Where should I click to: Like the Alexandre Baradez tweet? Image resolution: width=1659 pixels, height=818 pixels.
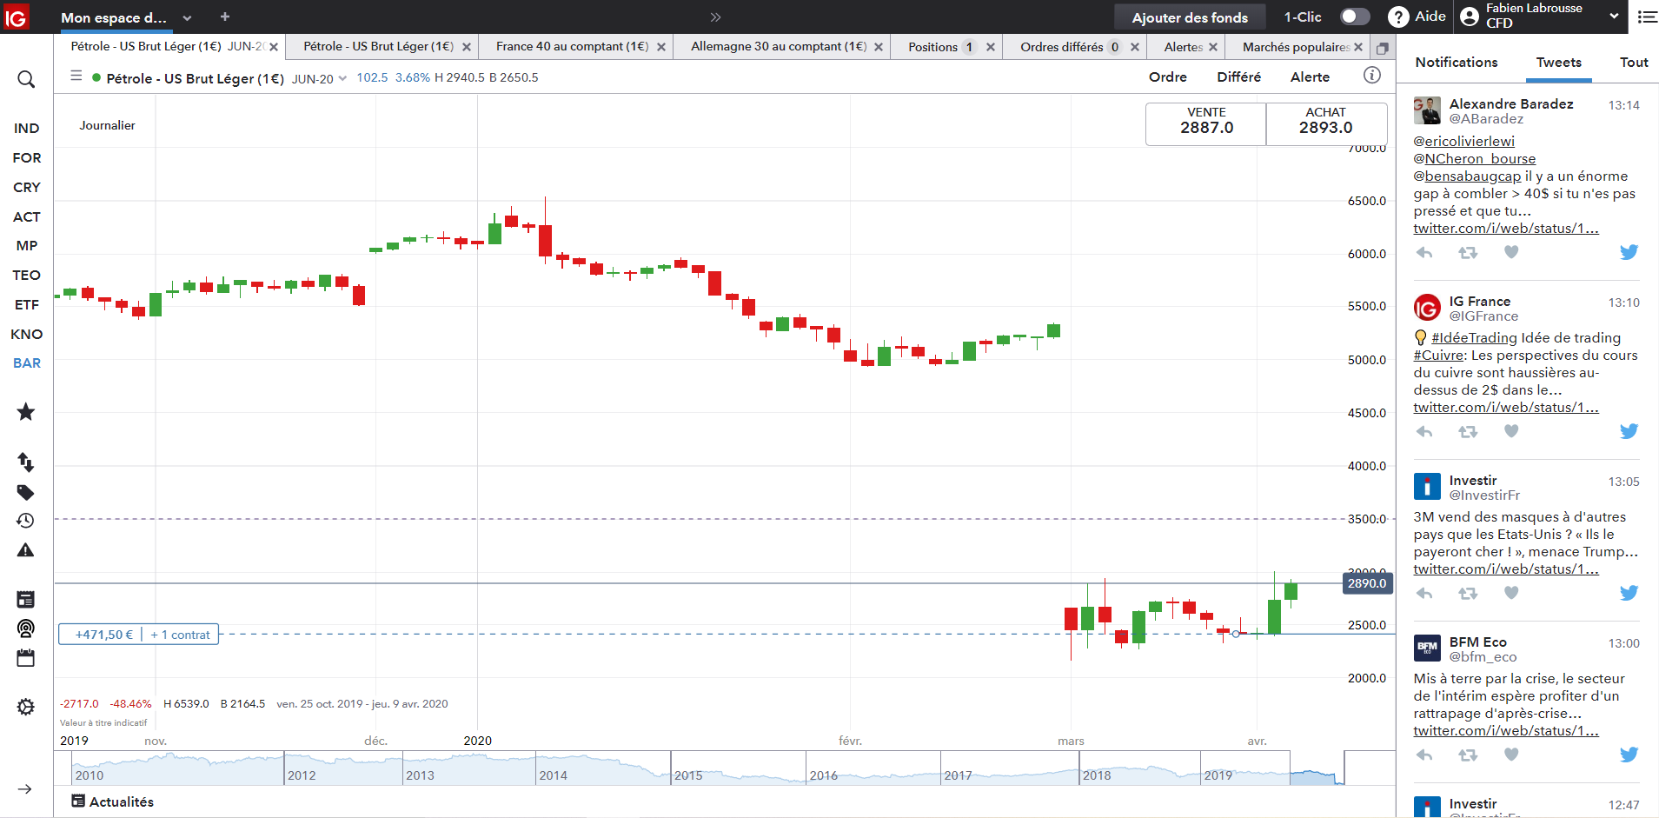(1511, 252)
